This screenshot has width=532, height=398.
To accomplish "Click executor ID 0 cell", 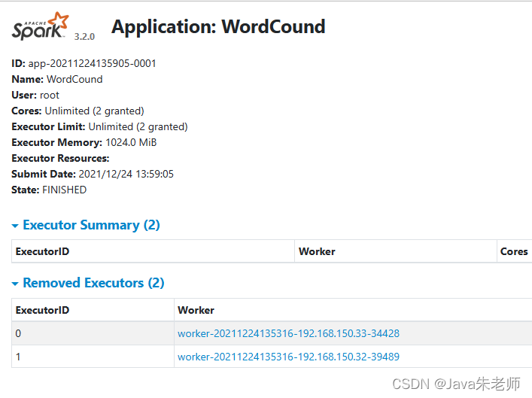I will tap(93, 333).
